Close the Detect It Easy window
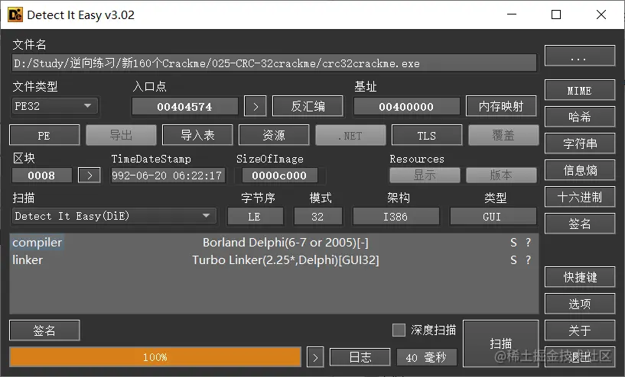 coord(601,14)
